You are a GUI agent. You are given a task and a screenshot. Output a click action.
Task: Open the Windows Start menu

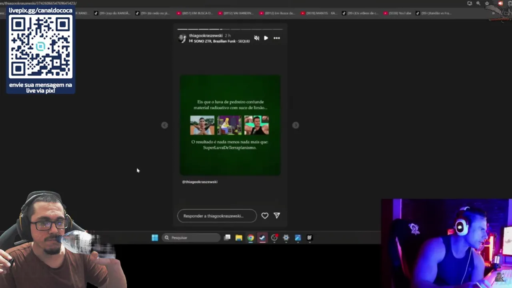[155, 238]
